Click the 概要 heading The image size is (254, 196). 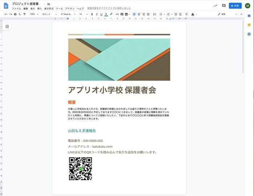pyautogui.click(x=72, y=102)
